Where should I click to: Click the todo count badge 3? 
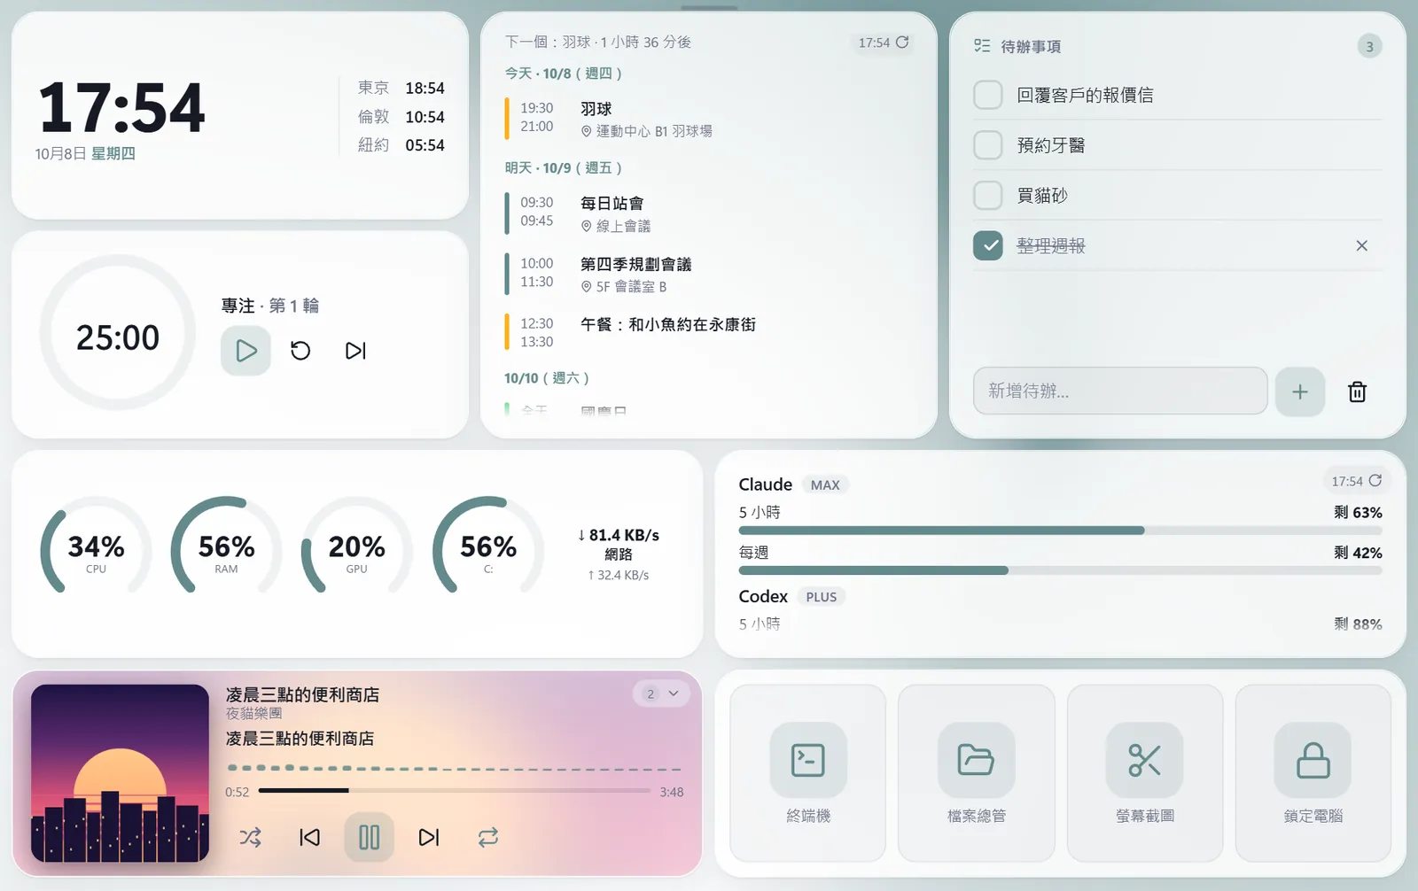(x=1369, y=46)
